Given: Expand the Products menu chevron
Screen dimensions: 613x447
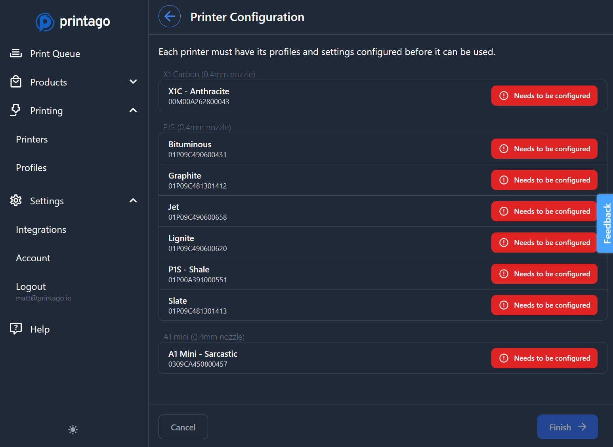Looking at the screenshot, I should pos(133,82).
